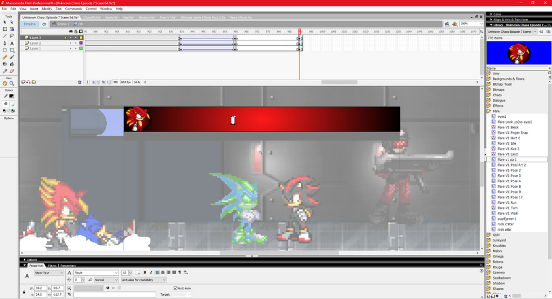Open the text color swatch in Properties
552x299 pixels.
click(137, 273)
